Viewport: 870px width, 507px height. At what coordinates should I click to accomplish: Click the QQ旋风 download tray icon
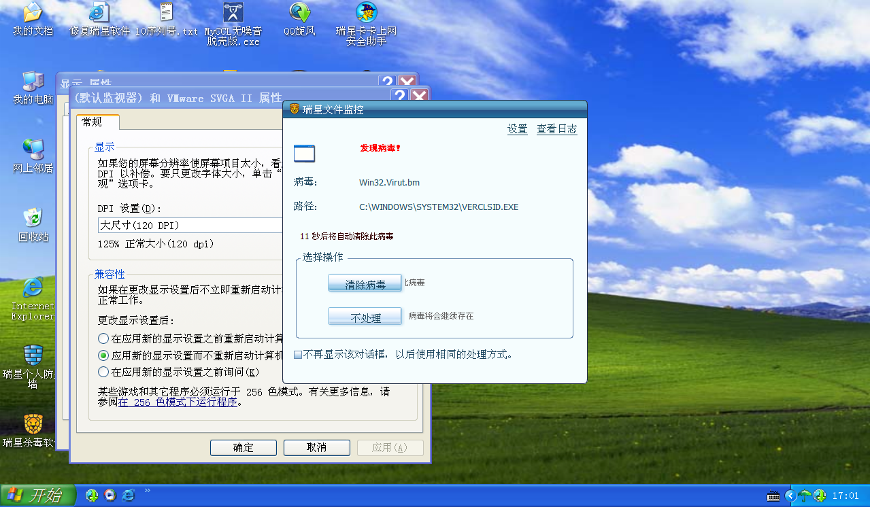(820, 495)
